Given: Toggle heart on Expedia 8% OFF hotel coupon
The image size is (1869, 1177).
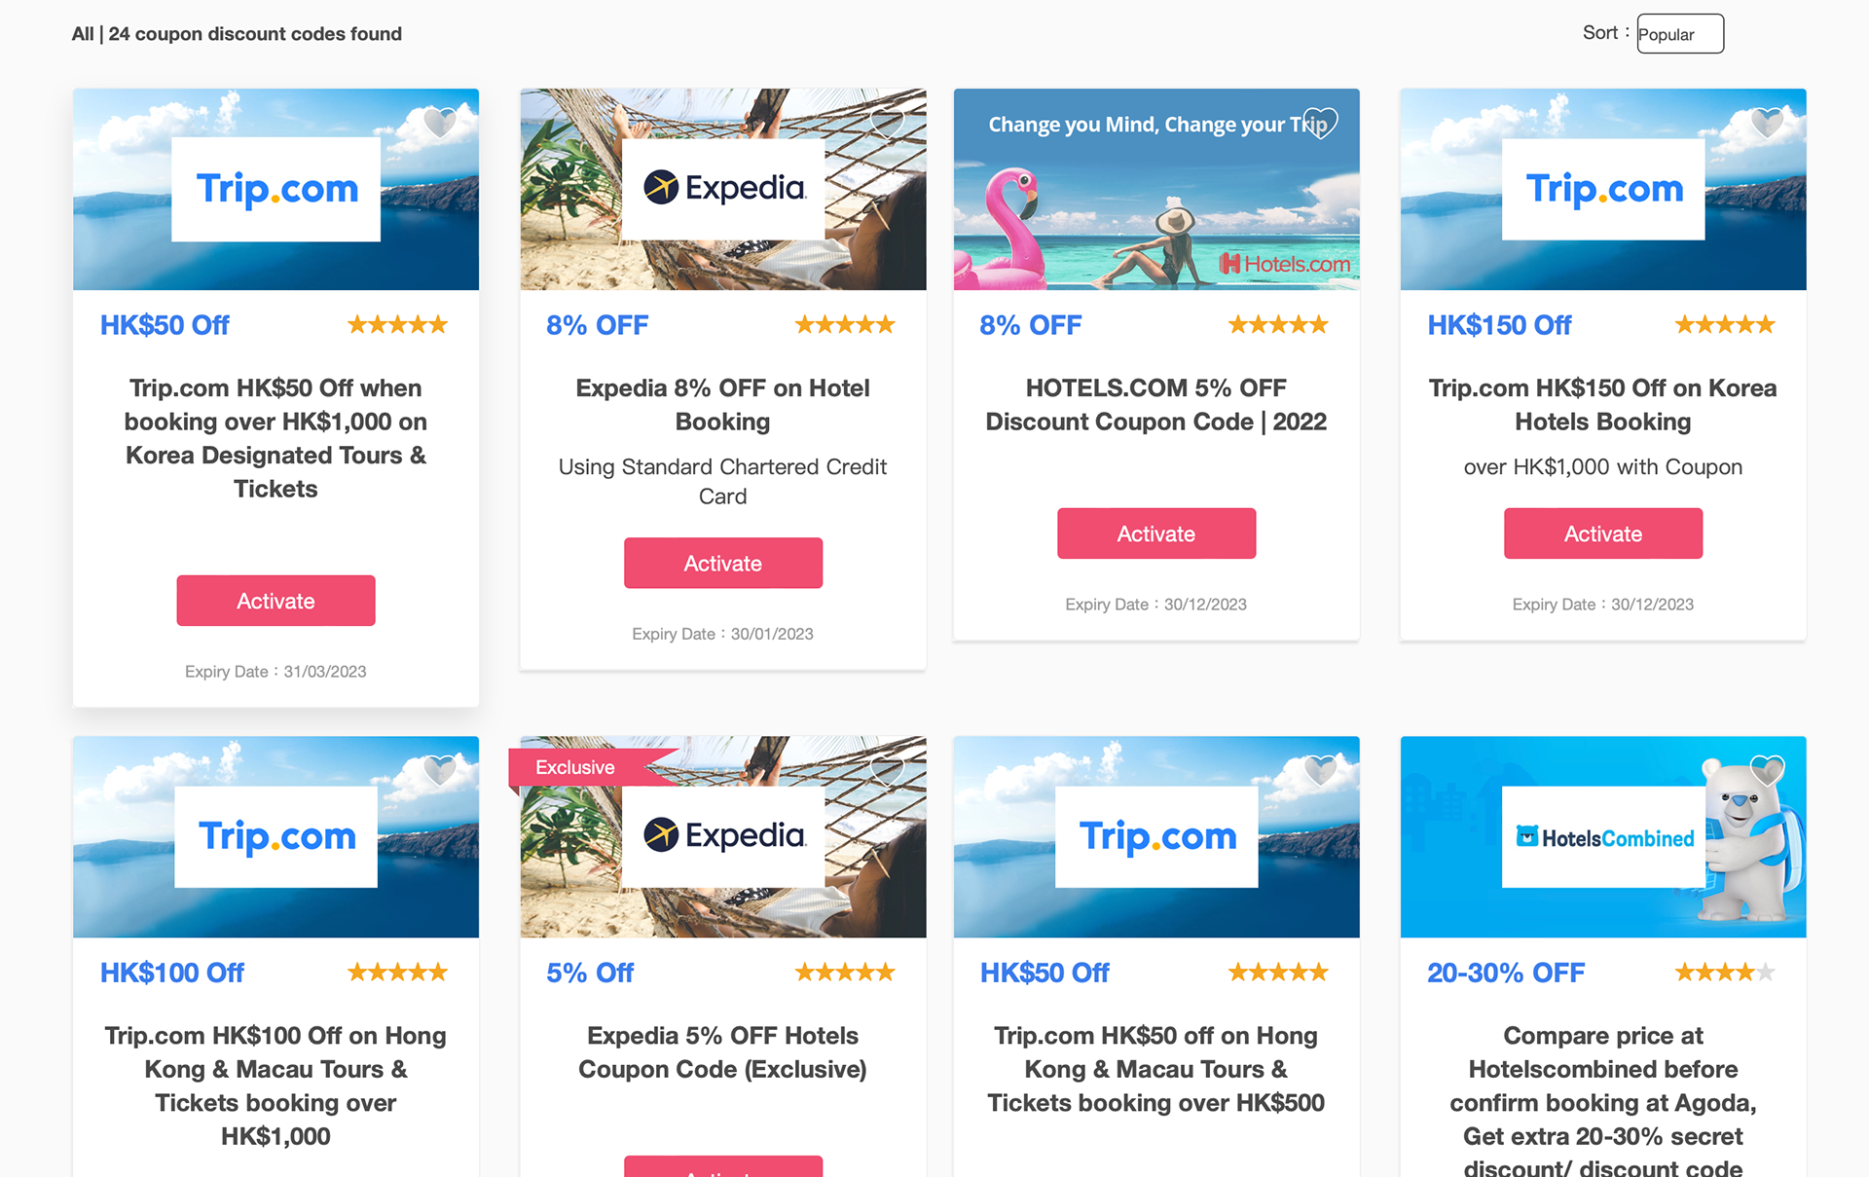Looking at the screenshot, I should [887, 124].
